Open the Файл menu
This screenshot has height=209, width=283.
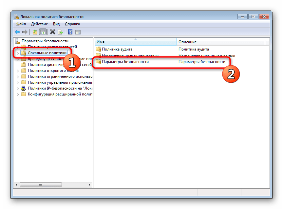(21, 24)
